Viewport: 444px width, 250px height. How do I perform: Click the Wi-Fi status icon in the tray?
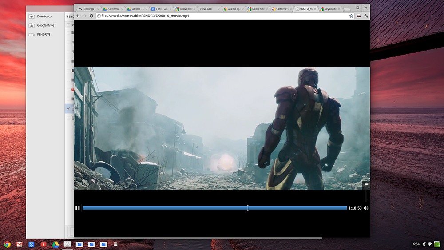pos(430,244)
